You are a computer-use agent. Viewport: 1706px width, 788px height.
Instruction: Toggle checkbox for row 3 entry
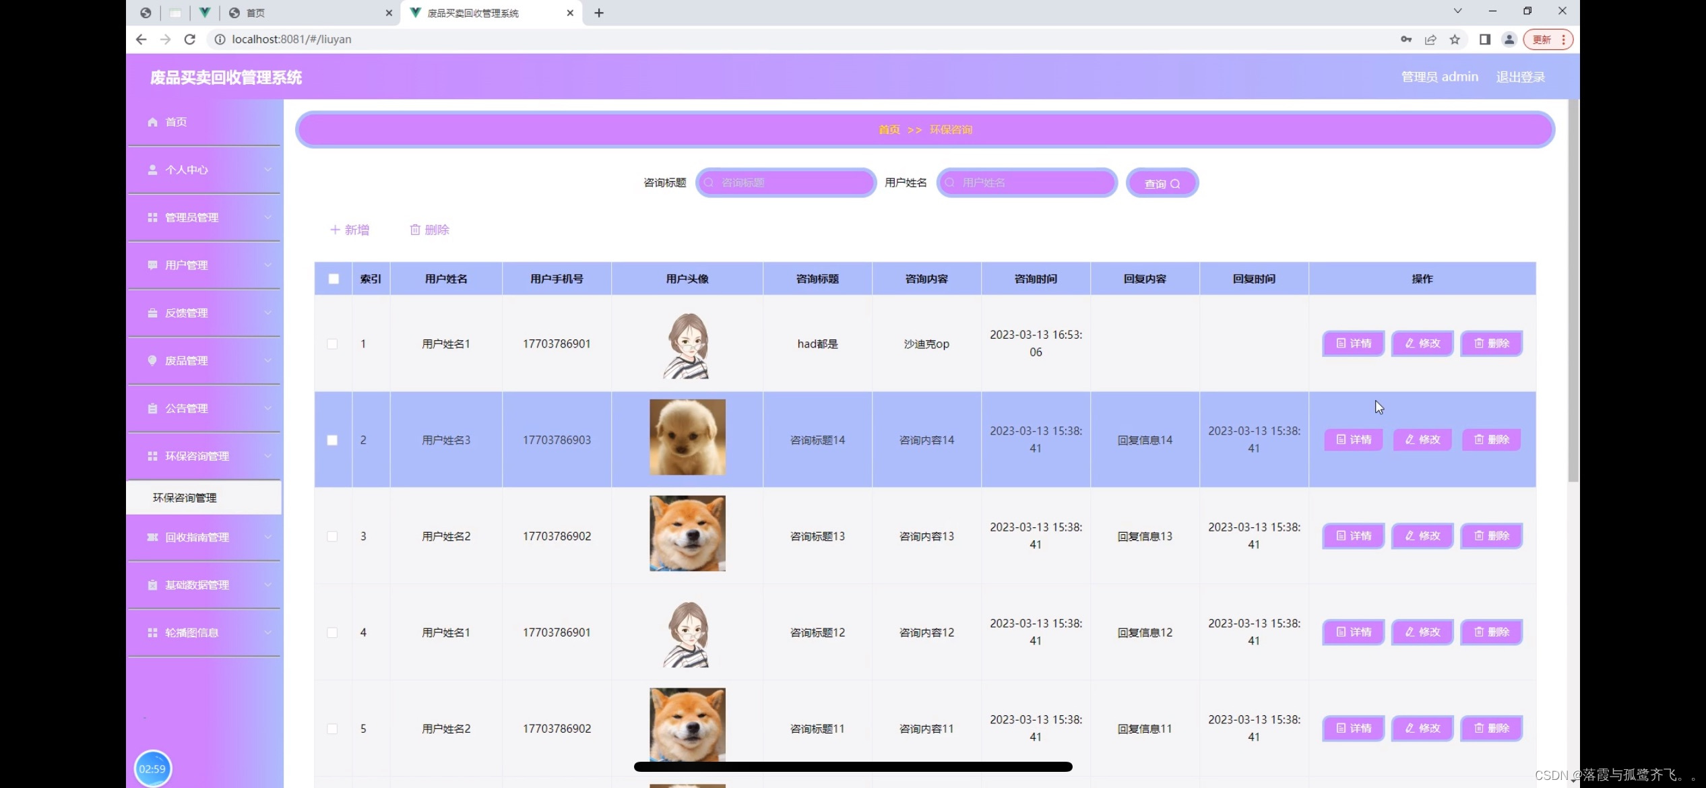(x=332, y=536)
